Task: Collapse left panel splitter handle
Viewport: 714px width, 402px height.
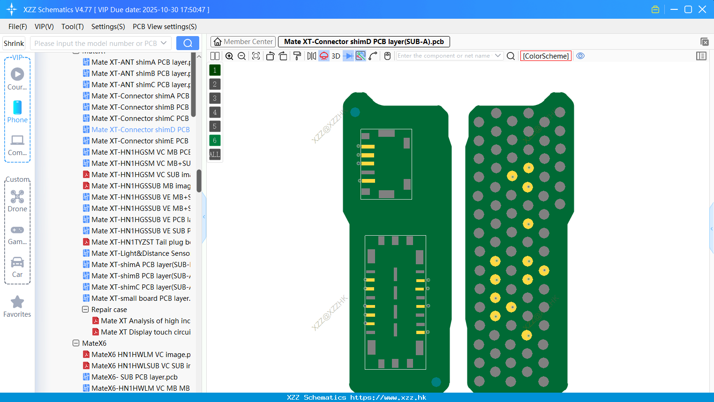Action: pyautogui.click(x=204, y=217)
